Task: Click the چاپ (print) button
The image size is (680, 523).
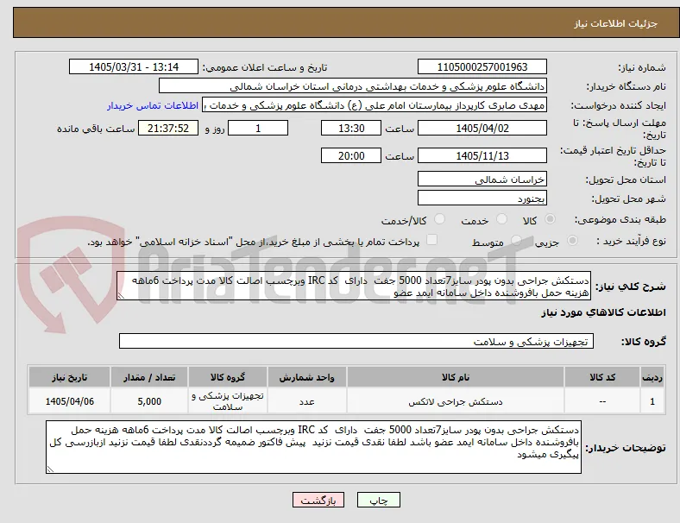Action: tap(379, 500)
